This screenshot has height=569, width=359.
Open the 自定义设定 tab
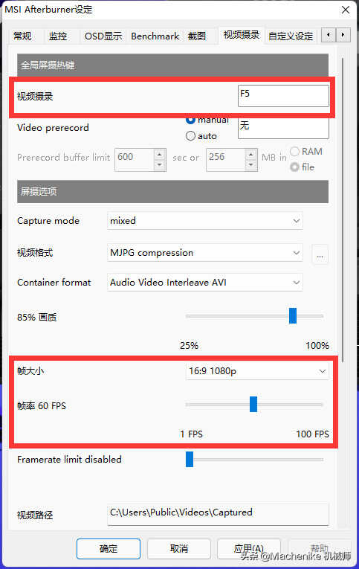[291, 36]
